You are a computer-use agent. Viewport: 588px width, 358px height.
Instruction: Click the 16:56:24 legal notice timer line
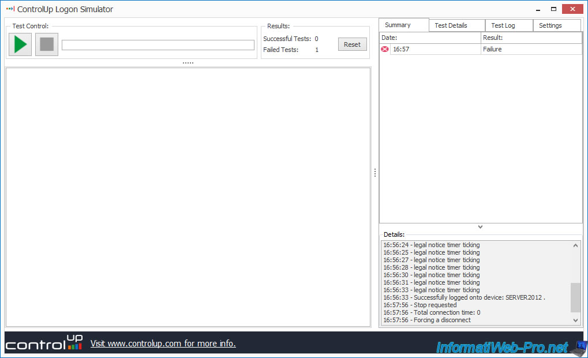coord(431,245)
